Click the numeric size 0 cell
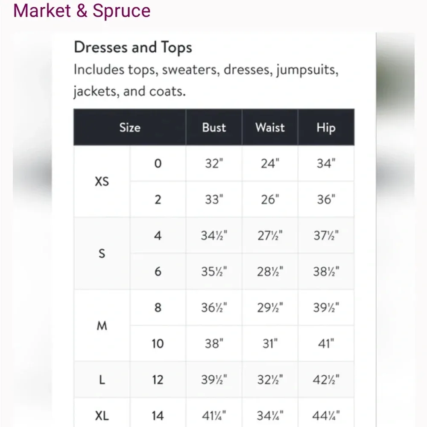The height and width of the screenshot is (427, 427). coord(158,164)
